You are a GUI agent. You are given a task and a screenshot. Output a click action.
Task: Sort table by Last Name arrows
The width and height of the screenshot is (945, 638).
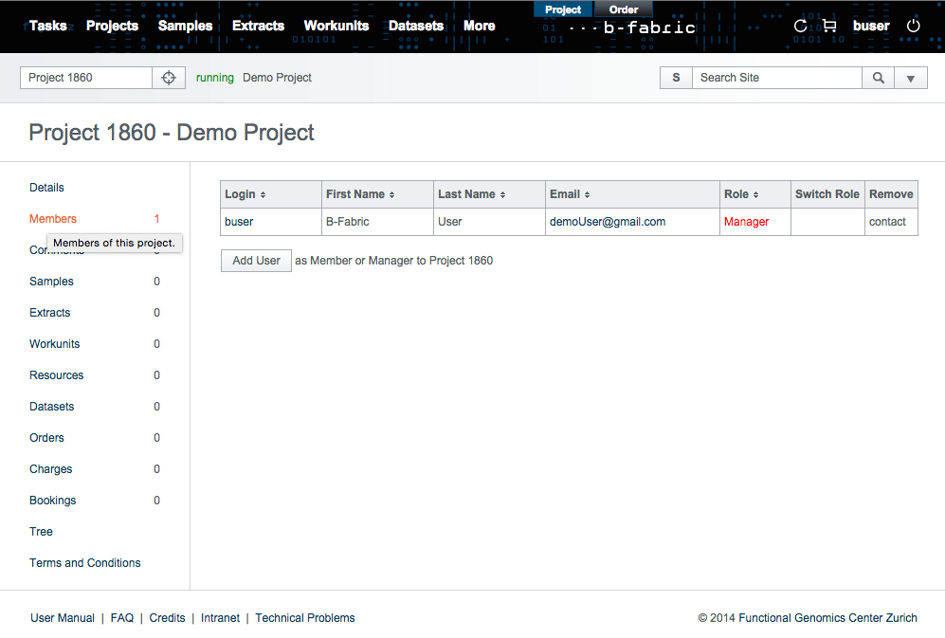click(502, 194)
